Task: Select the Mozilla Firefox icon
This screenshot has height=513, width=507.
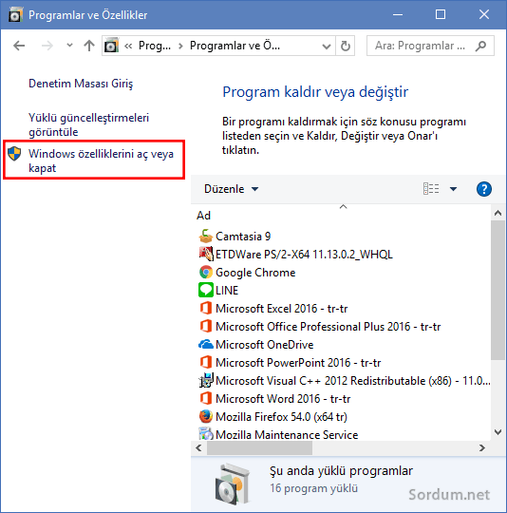Action: point(206,416)
